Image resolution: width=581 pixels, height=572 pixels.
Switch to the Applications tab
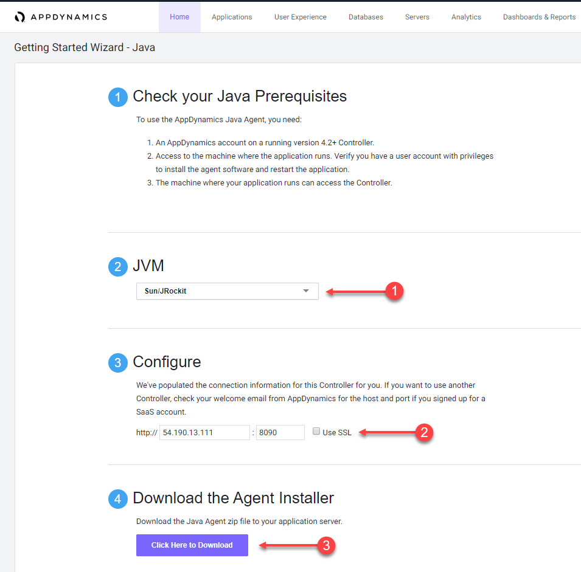click(x=232, y=17)
